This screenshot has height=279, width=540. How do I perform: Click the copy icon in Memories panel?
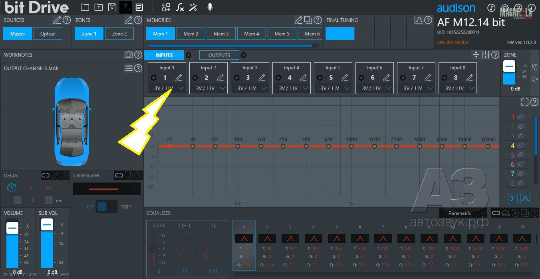click(x=308, y=20)
